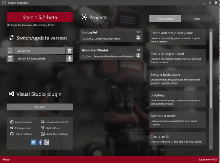Viewport: 220px width, 163px height.
Task: Reinstall the Visual Studio plugin
Action: [x=40, y=107]
